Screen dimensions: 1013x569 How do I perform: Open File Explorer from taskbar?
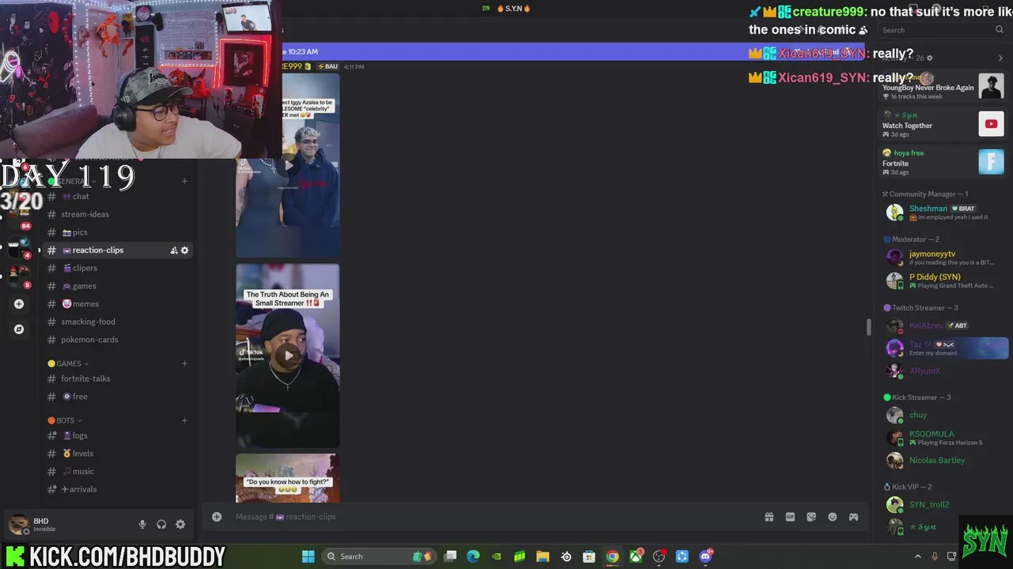tap(543, 556)
